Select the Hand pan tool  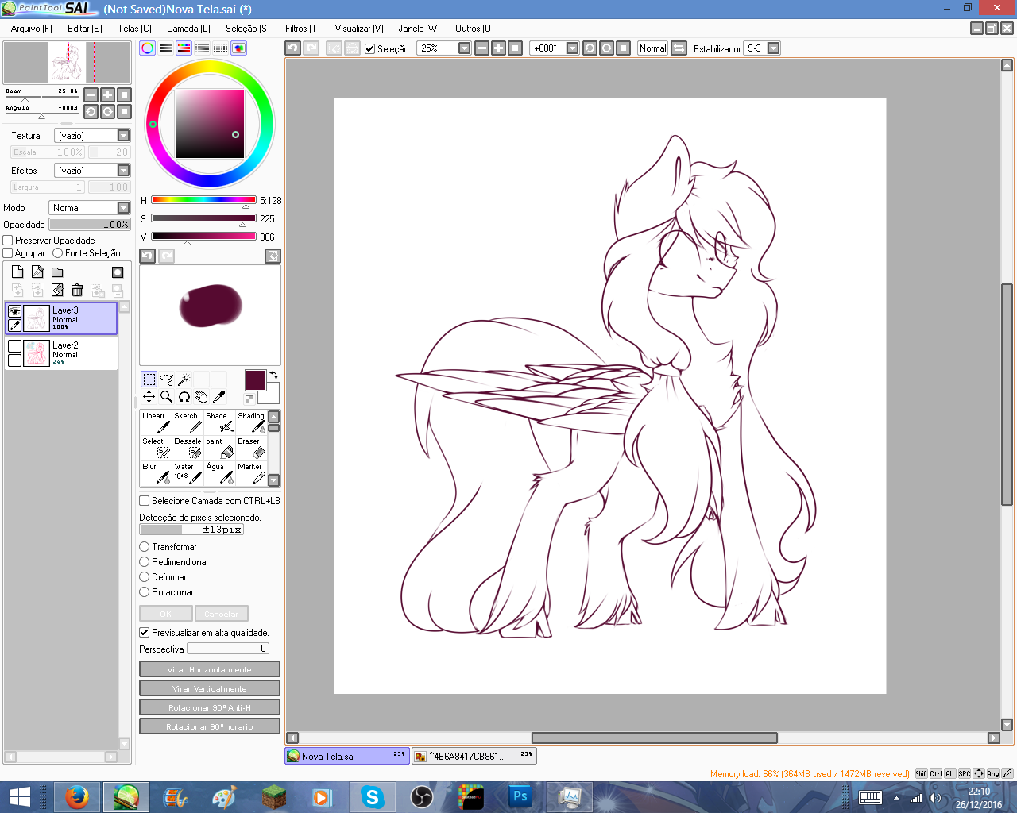pyautogui.click(x=201, y=397)
